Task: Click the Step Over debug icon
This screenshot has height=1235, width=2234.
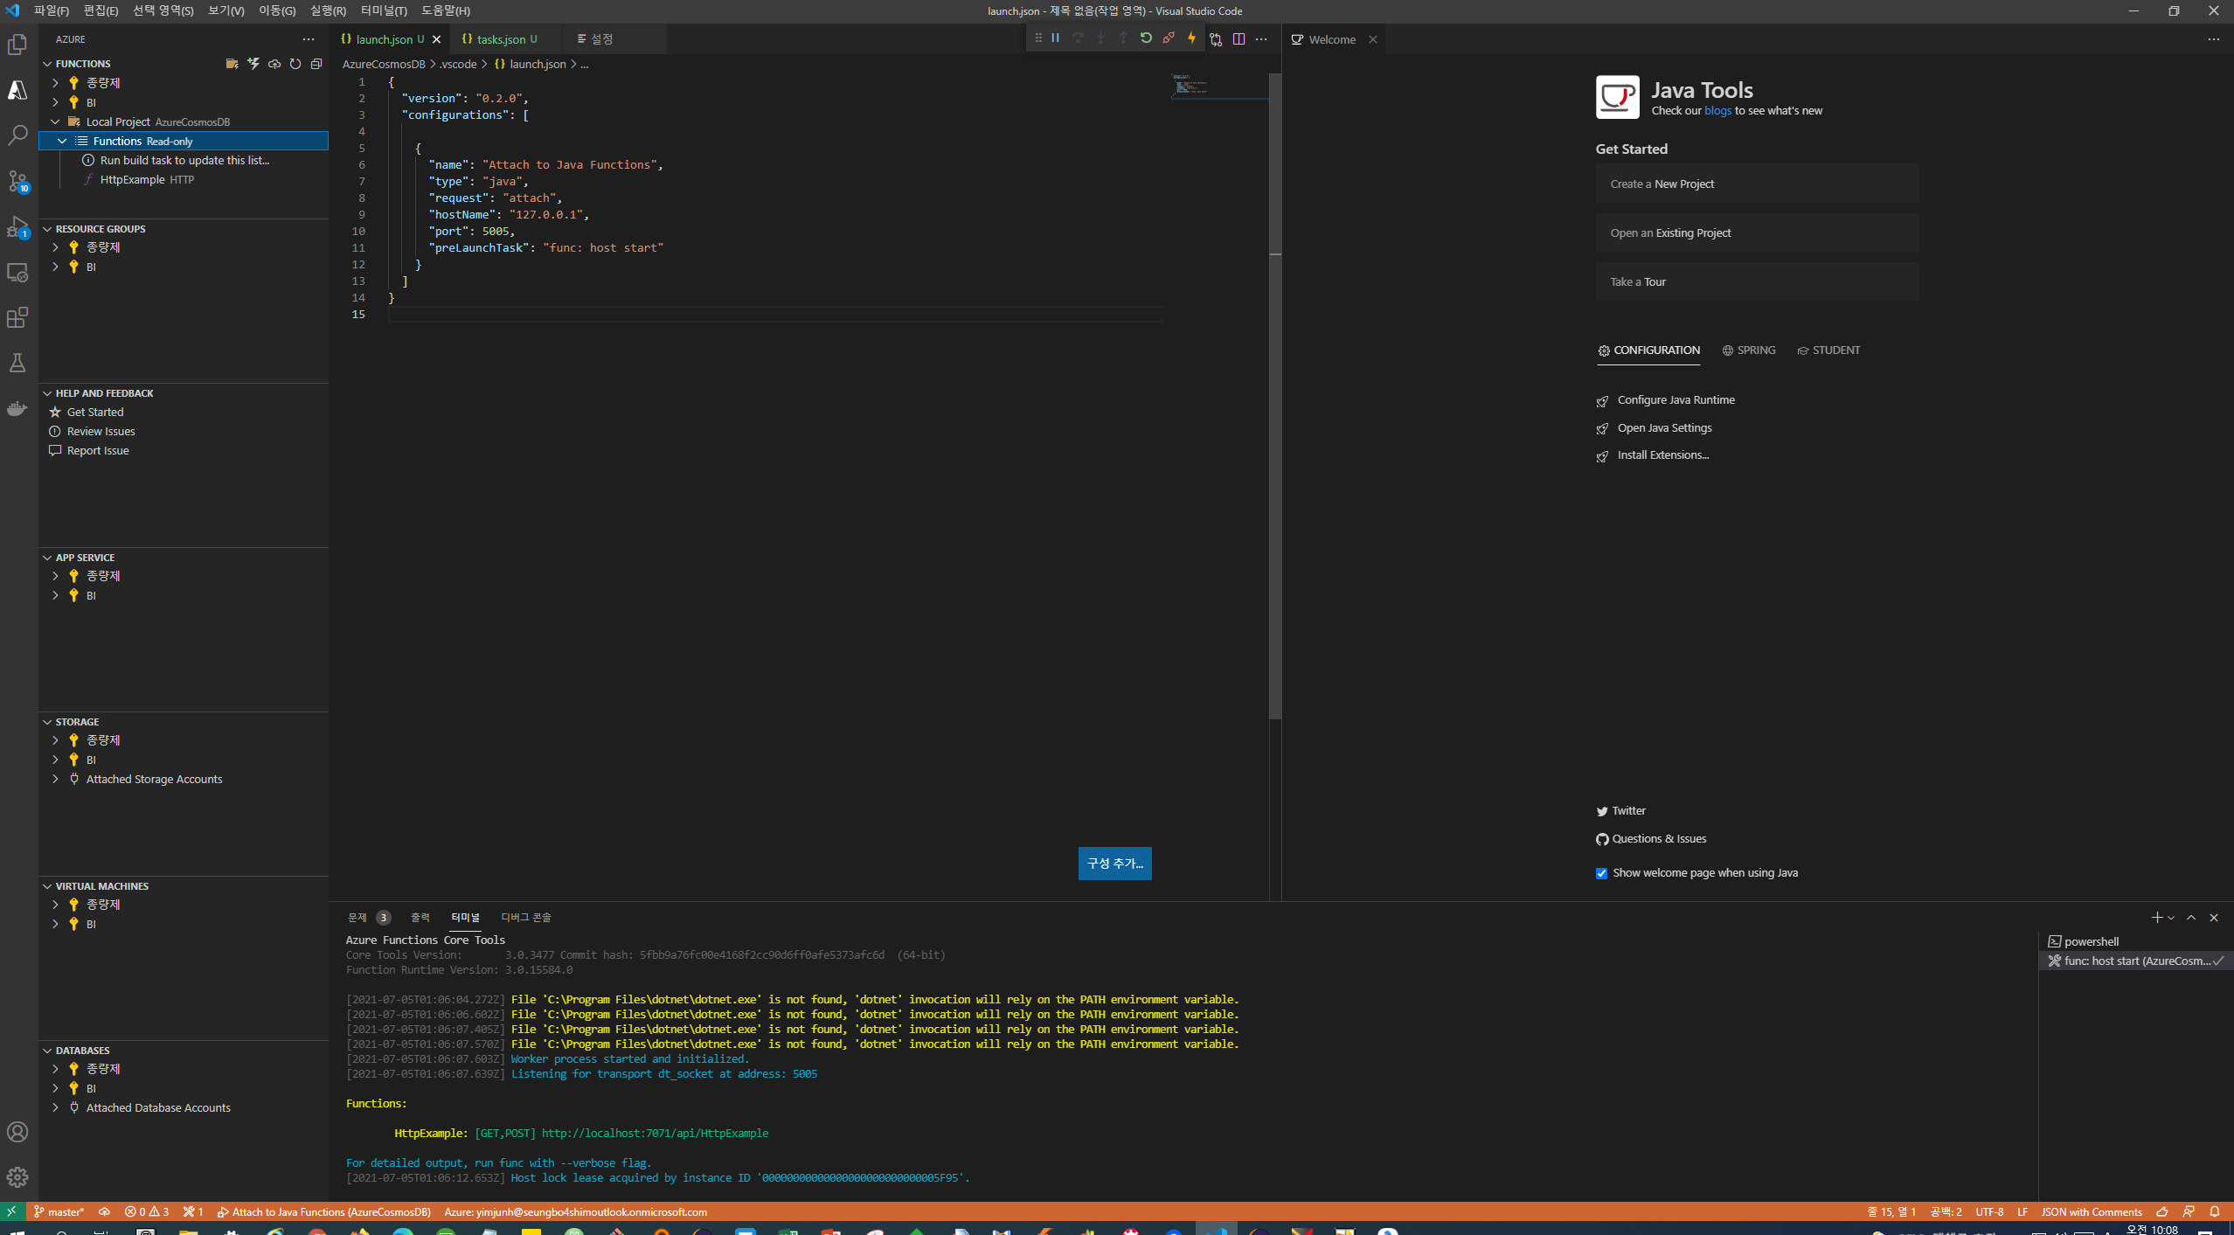Action: click(1079, 38)
